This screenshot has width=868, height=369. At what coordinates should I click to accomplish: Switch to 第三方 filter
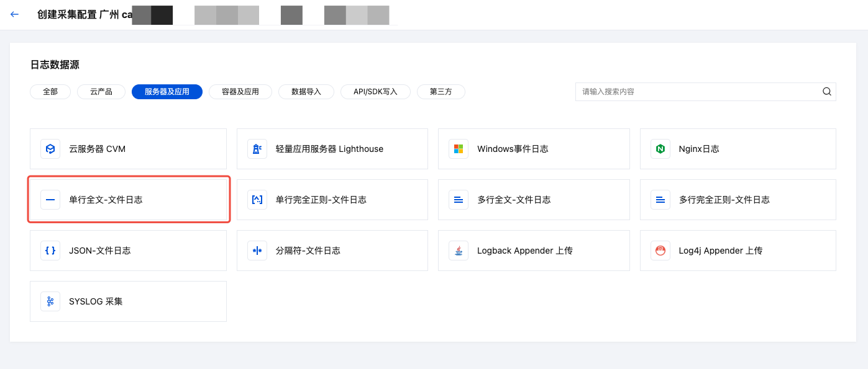point(441,92)
